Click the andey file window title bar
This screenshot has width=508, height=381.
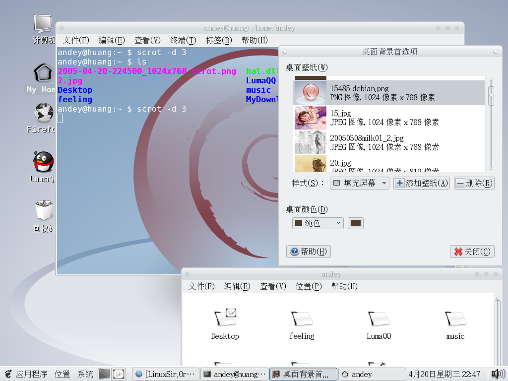pos(331,274)
